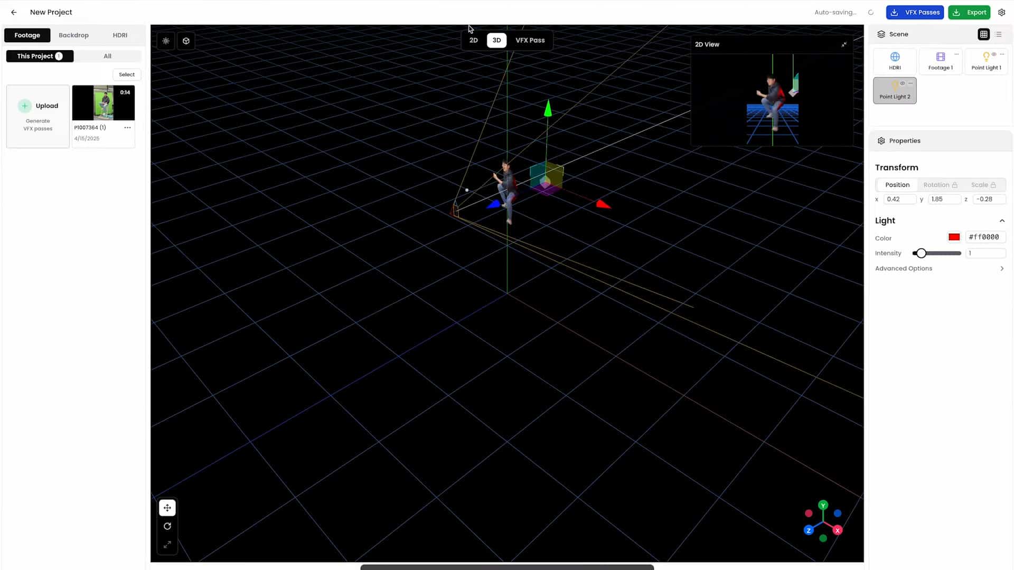Toggle visibility of Point Light 2
Image resolution: width=1014 pixels, height=570 pixels.
click(903, 83)
